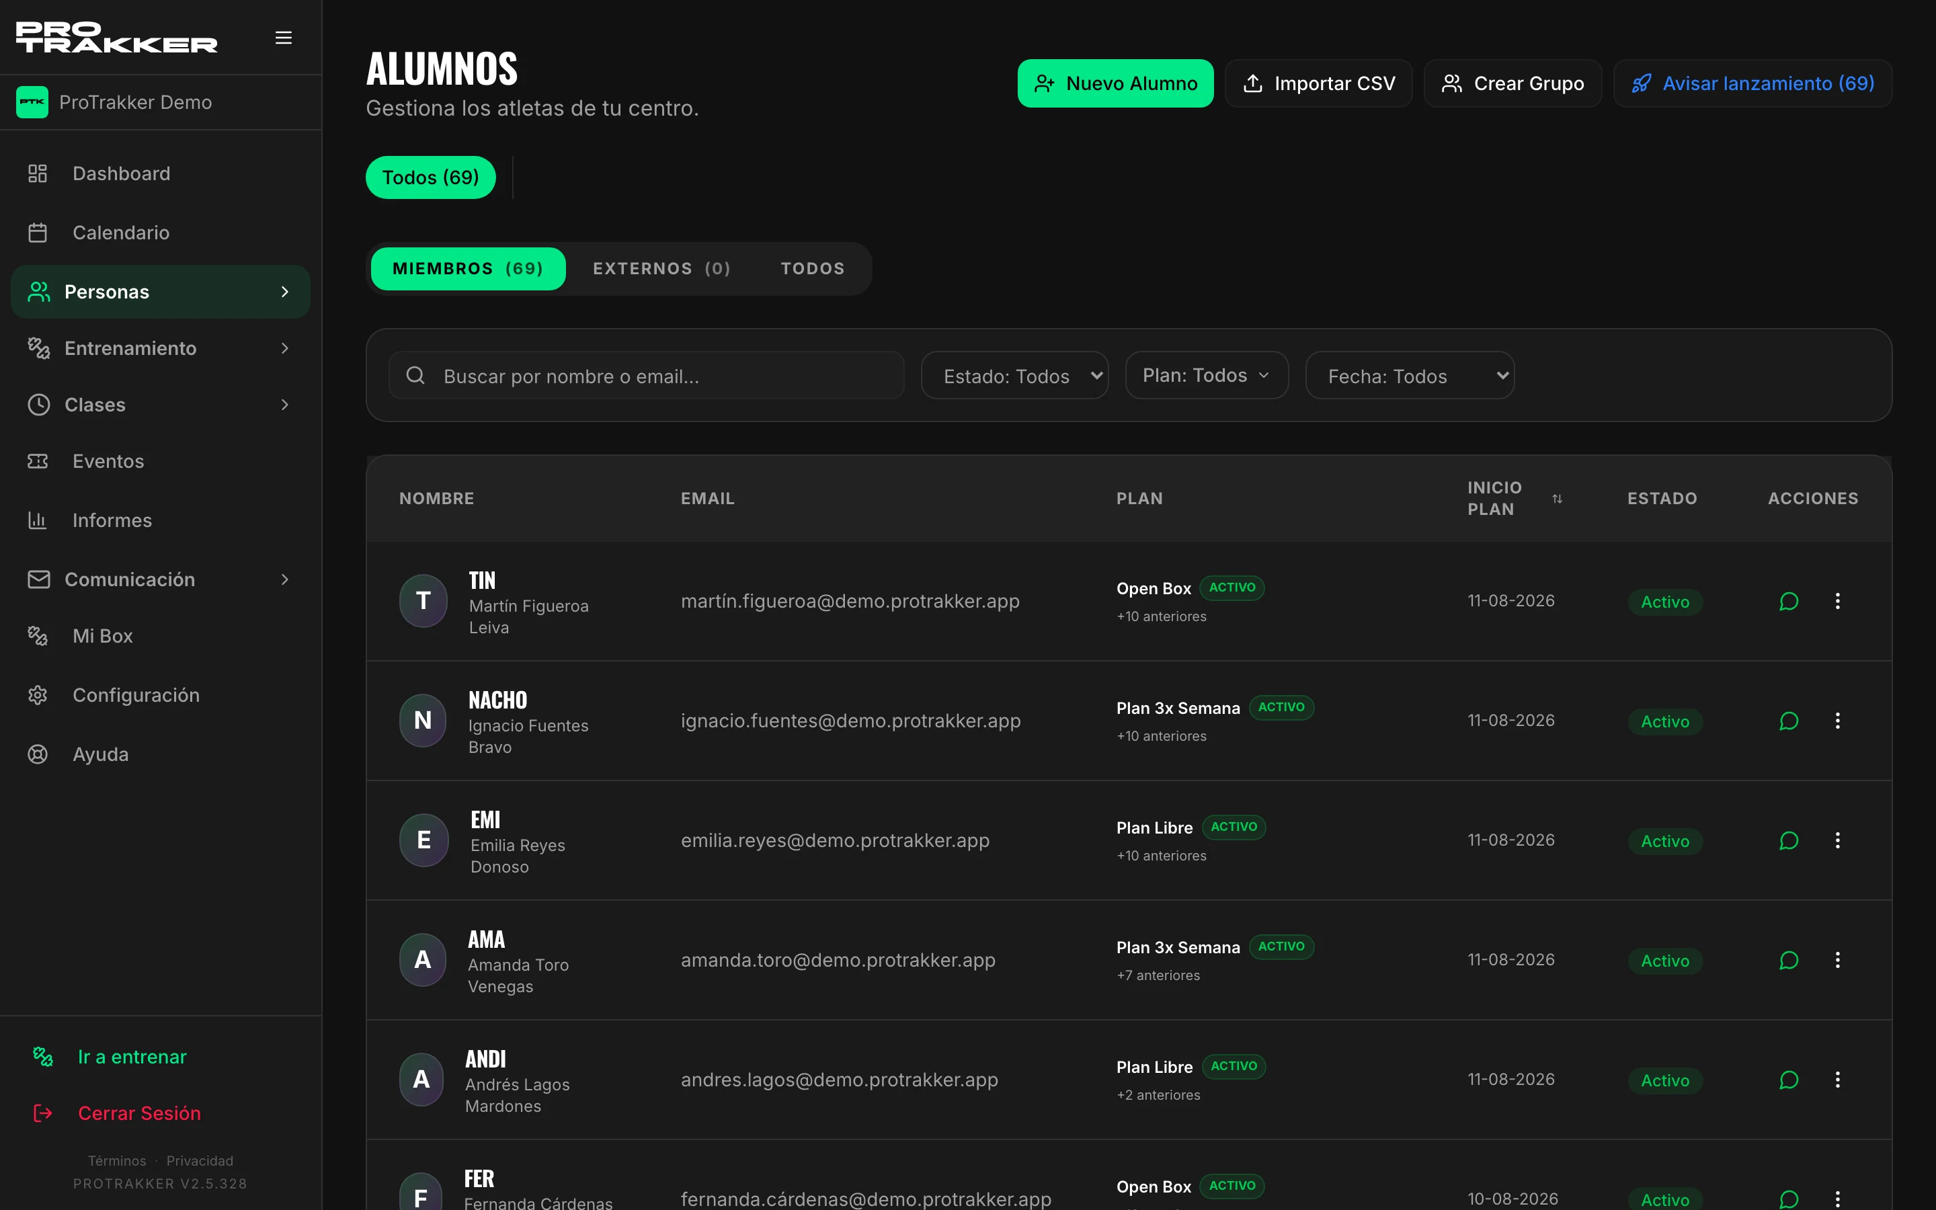Screen dimensions: 1936x1210
Task: Focus the search by name or email field
Action: (645, 375)
